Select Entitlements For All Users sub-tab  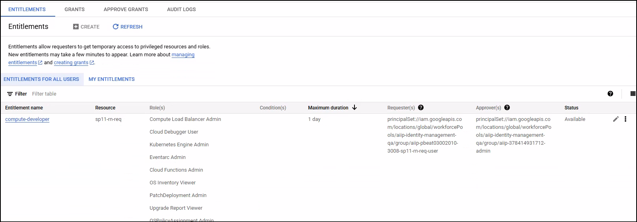[x=41, y=79]
